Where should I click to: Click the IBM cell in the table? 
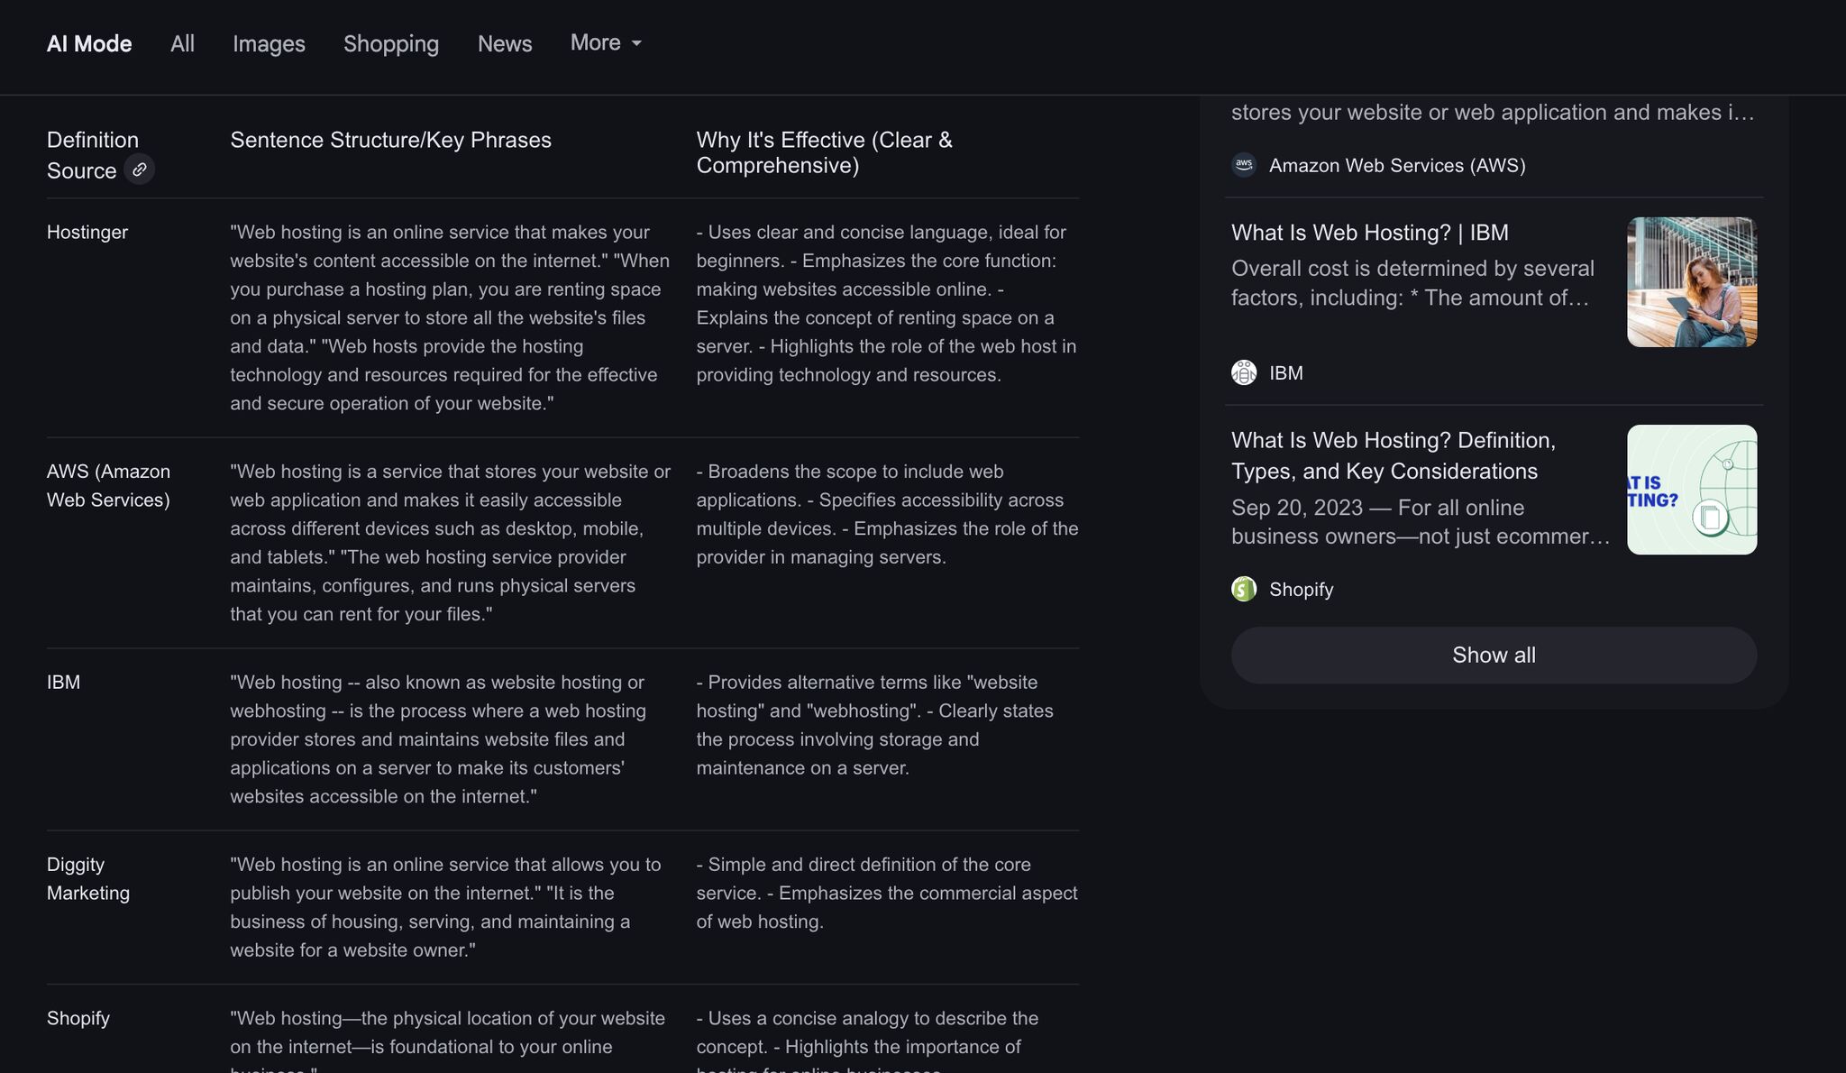(x=63, y=683)
